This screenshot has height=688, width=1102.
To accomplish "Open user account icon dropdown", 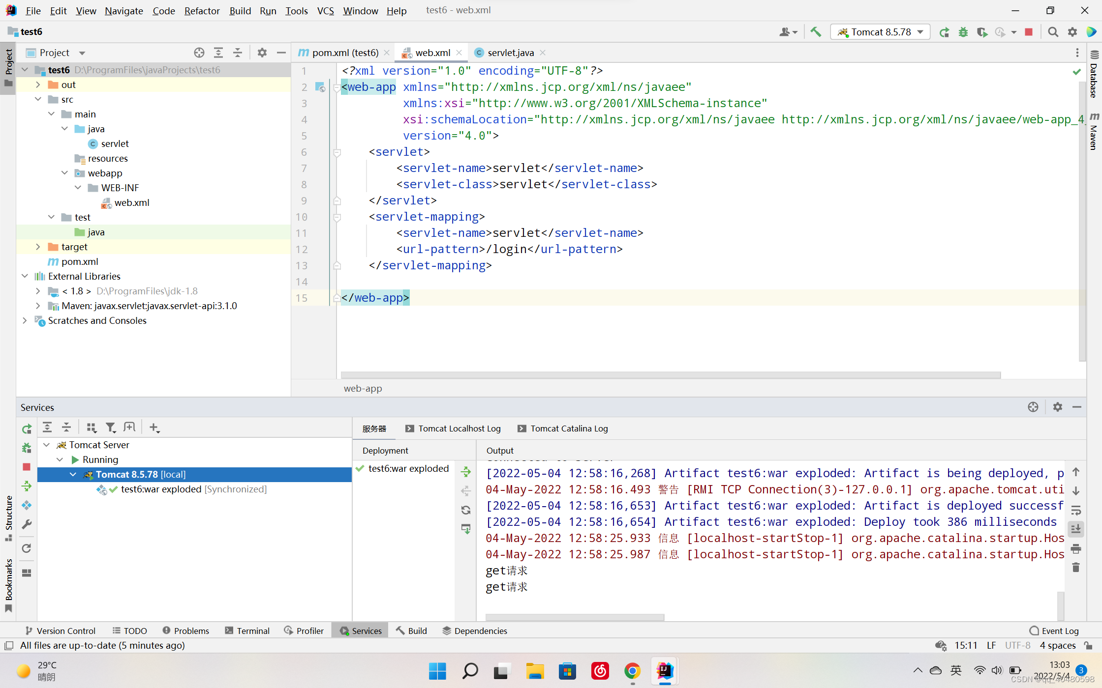I will coord(788,32).
